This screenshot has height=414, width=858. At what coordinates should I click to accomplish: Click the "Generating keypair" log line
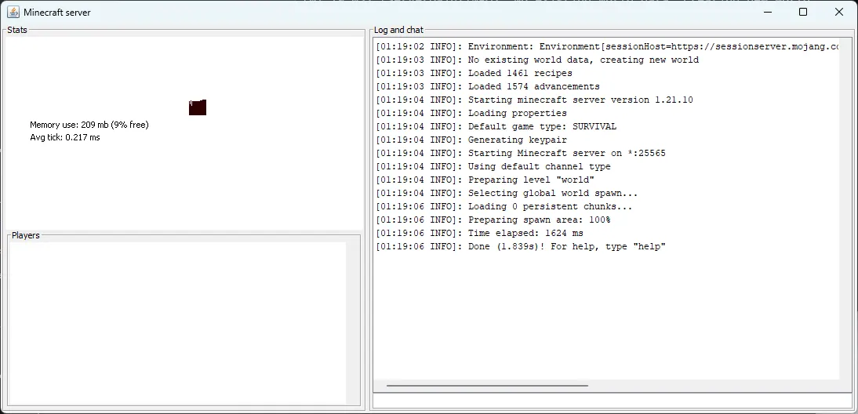click(471, 140)
